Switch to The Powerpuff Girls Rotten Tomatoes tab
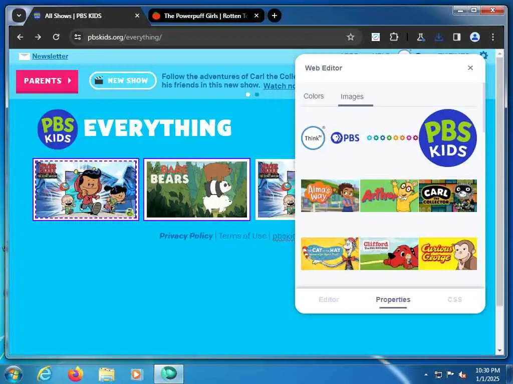513x384 pixels. 206,15
